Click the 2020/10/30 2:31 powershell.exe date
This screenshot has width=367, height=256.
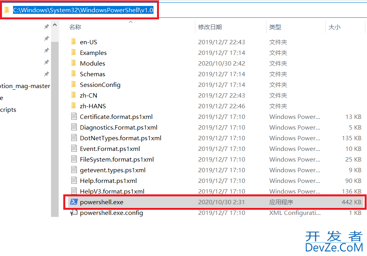coord(221,202)
